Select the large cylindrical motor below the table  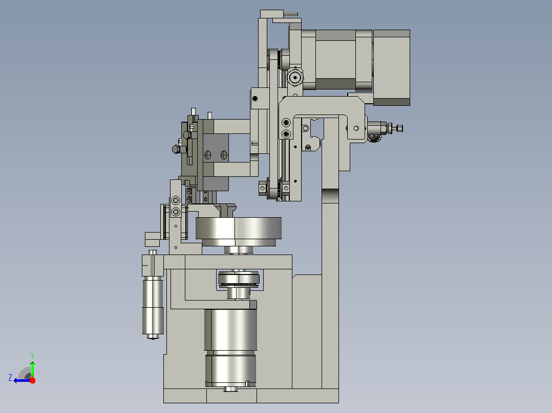(x=231, y=348)
